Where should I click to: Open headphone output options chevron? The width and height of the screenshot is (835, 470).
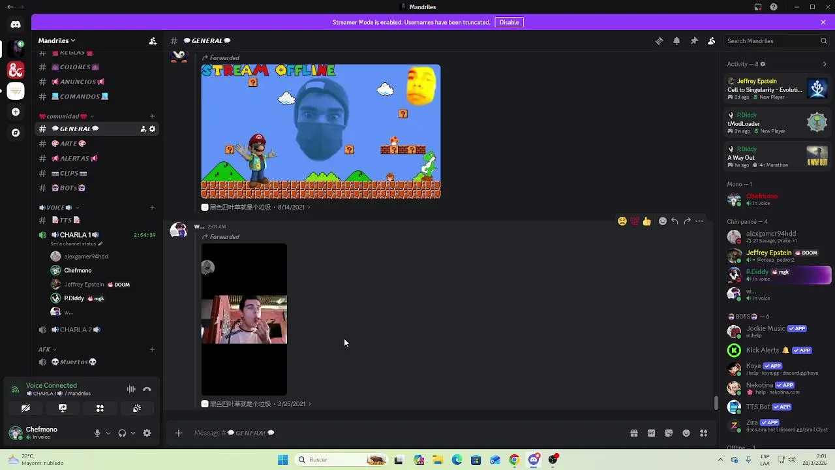pyautogui.click(x=133, y=433)
